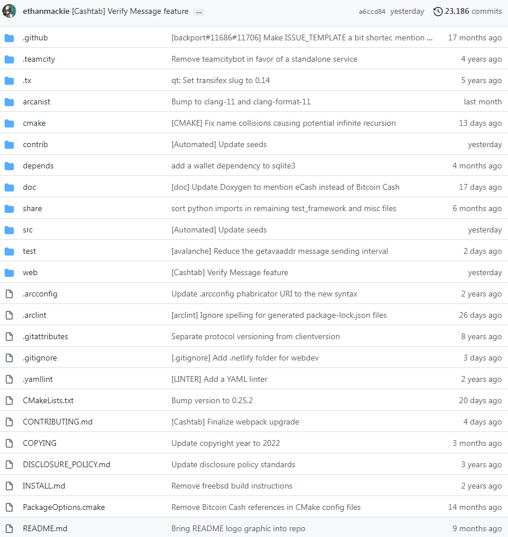Click the web folder icon
This screenshot has width=508, height=537.
coord(9,273)
